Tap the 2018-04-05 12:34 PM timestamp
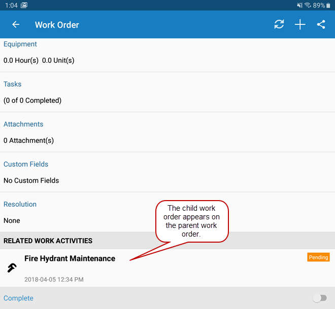The image size is (335, 309). point(54,279)
